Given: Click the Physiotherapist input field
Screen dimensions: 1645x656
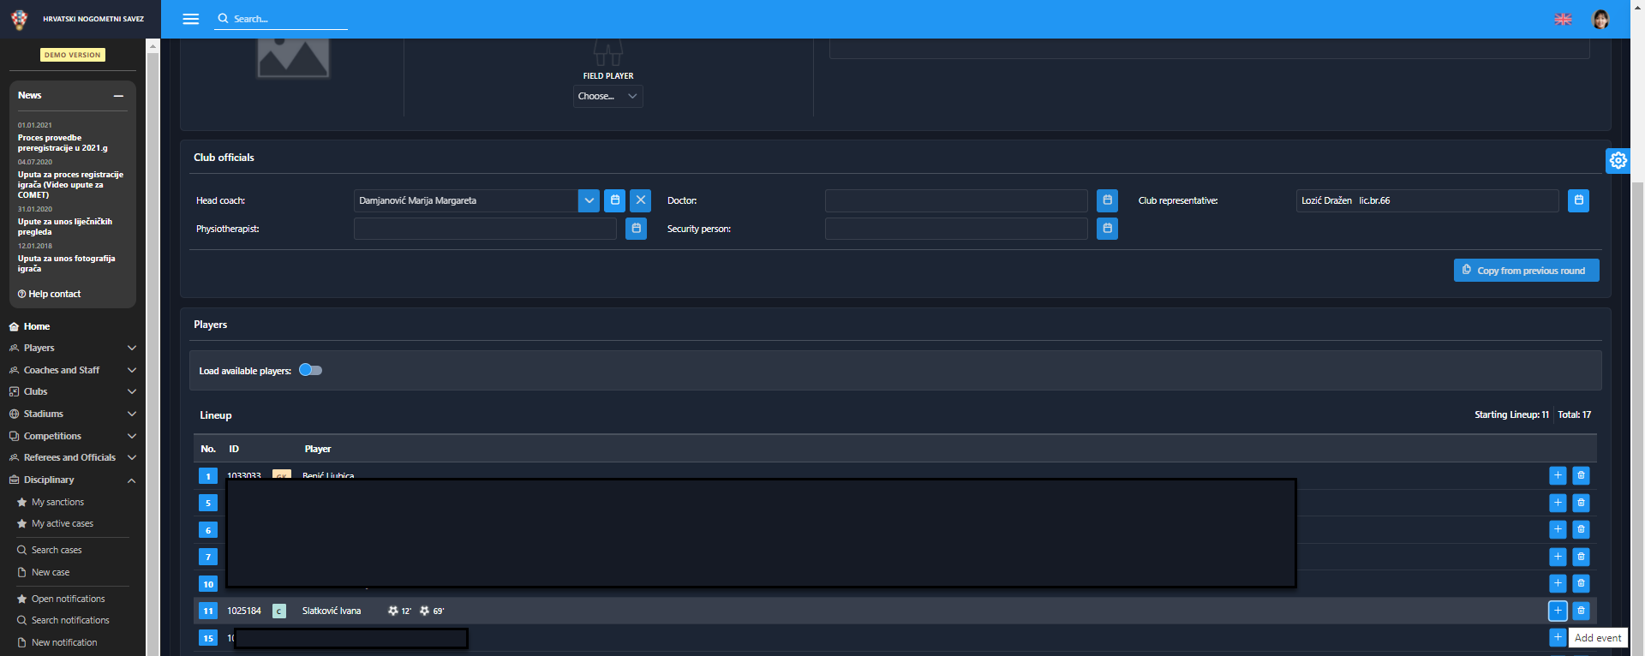Looking at the screenshot, I should point(484,229).
